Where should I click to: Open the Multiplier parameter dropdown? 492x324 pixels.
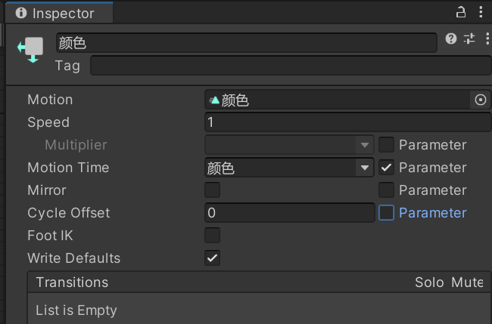pos(289,145)
